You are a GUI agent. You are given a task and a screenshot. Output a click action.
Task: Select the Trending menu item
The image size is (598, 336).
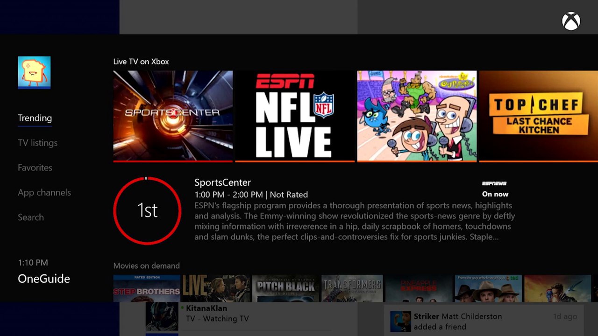tap(35, 118)
